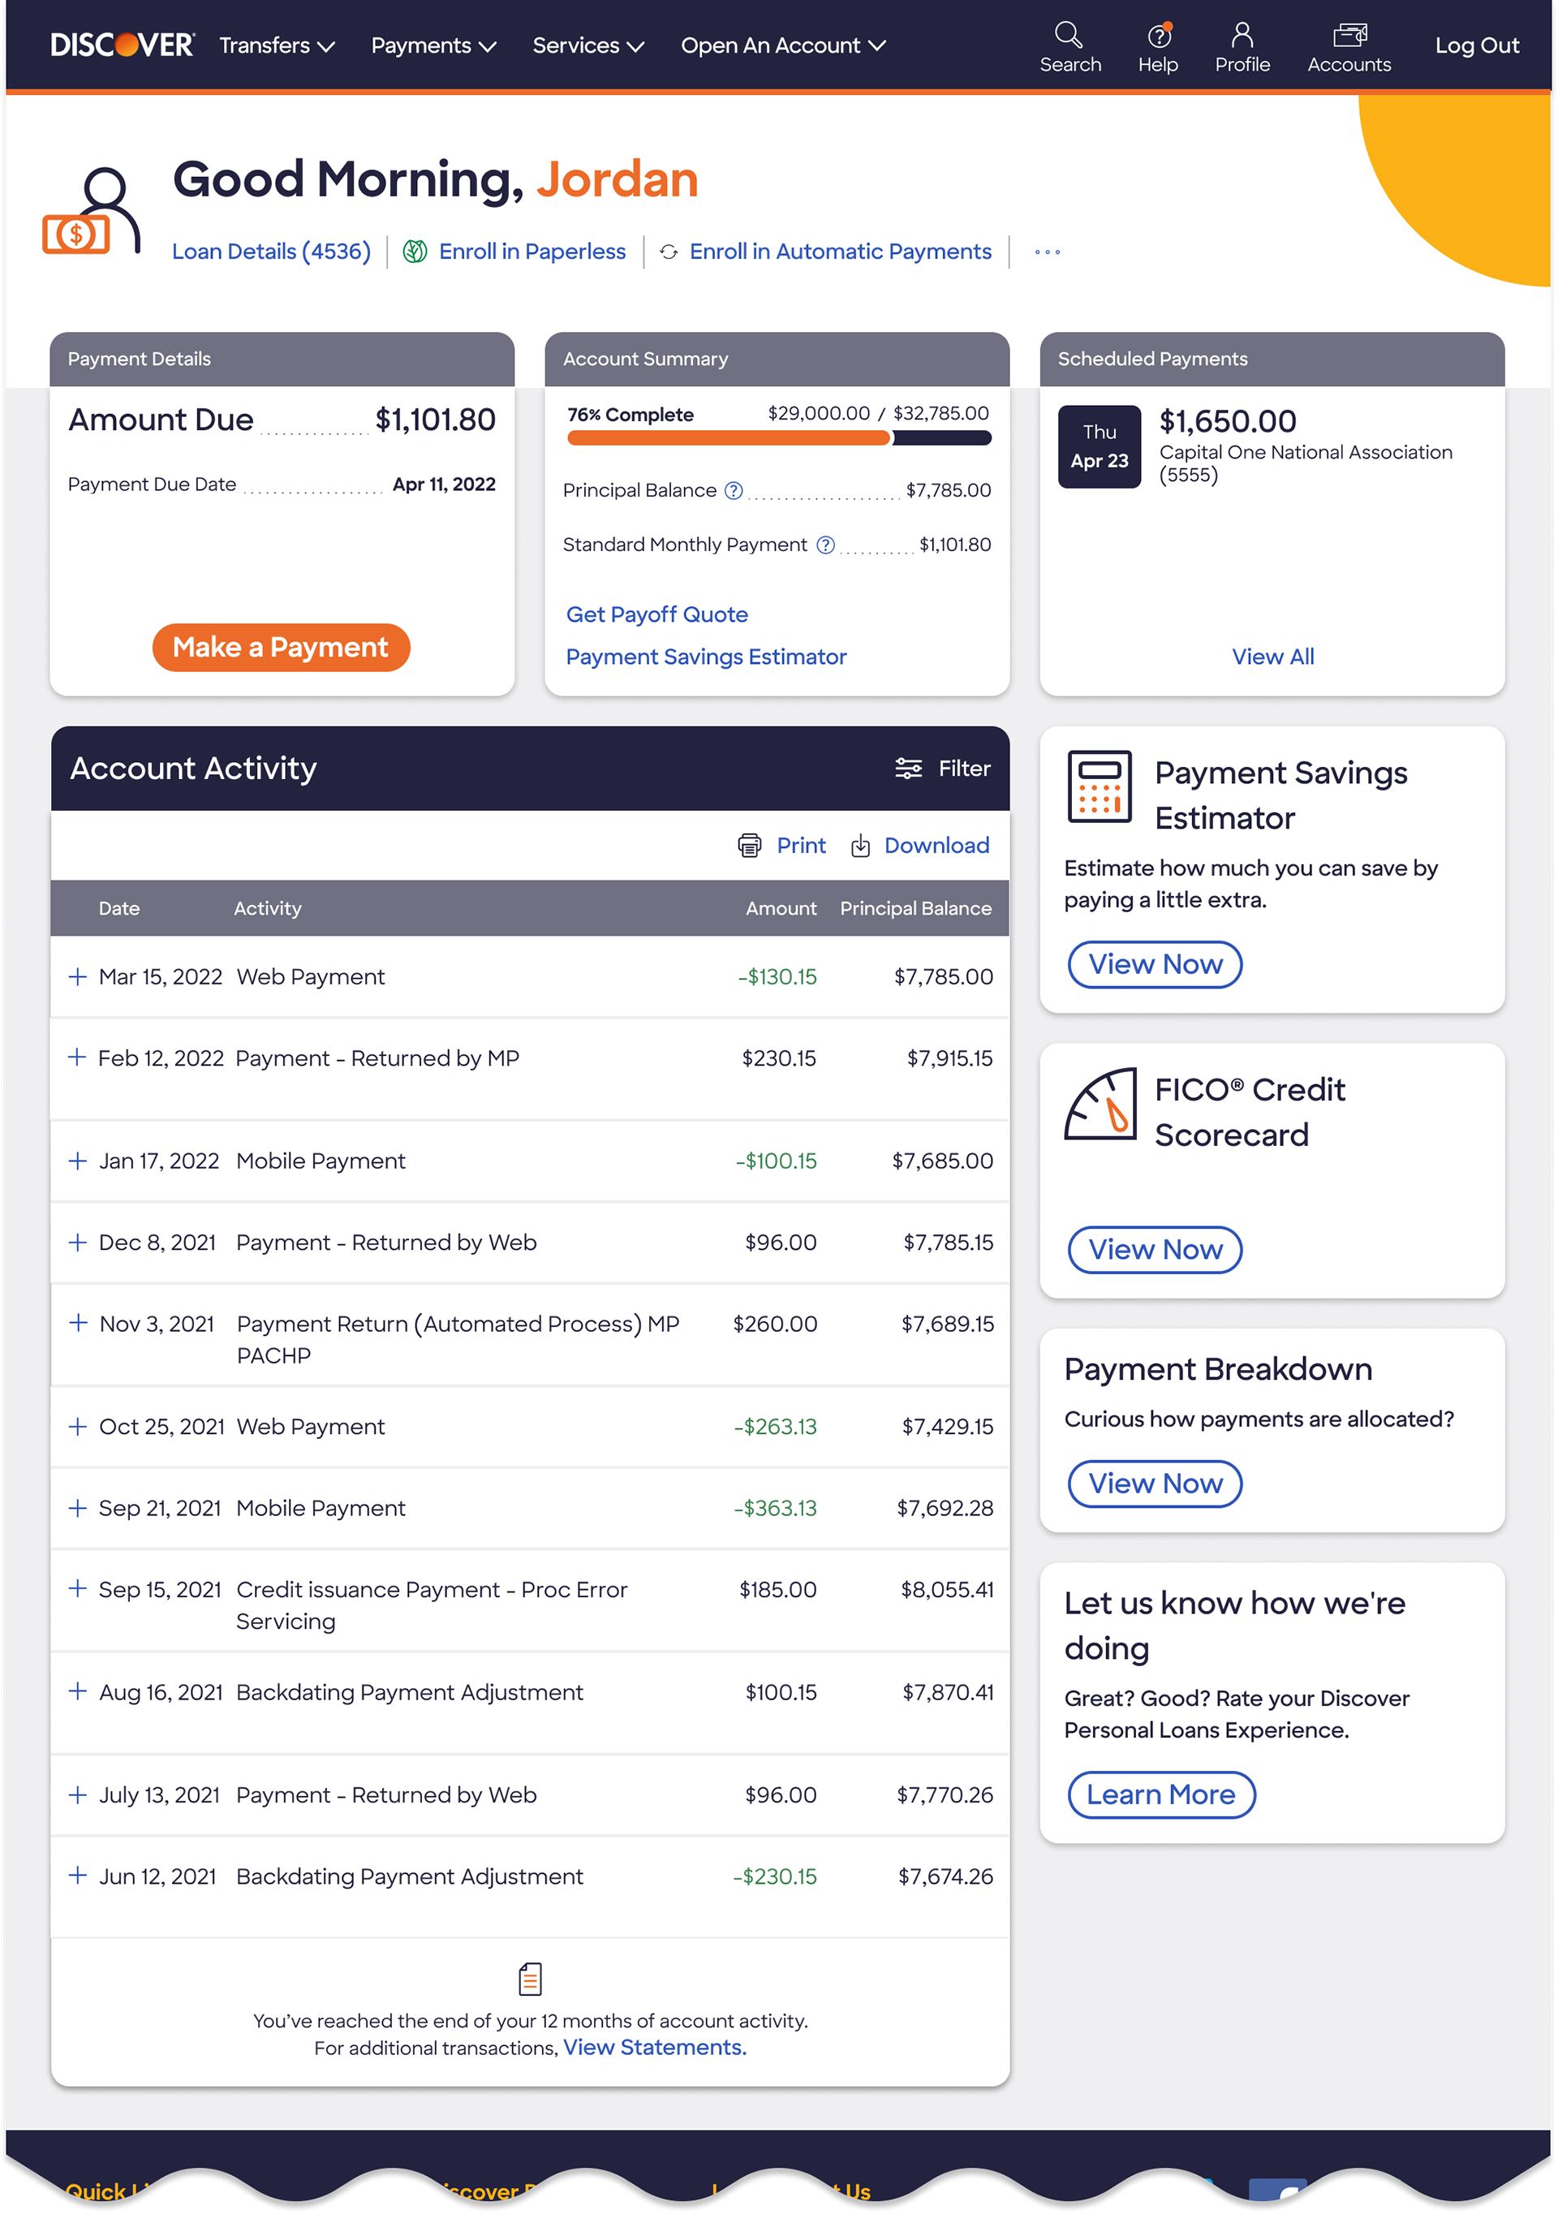The height and width of the screenshot is (2214, 1558).
Task: Open the Get Payoff Quote link
Action: (656, 614)
